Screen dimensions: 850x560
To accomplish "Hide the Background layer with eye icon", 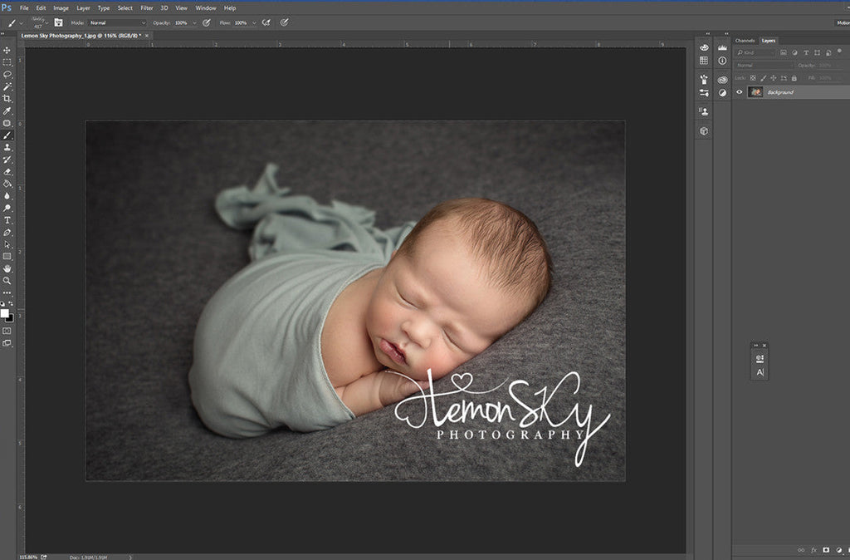I will click(x=740, y=92).
